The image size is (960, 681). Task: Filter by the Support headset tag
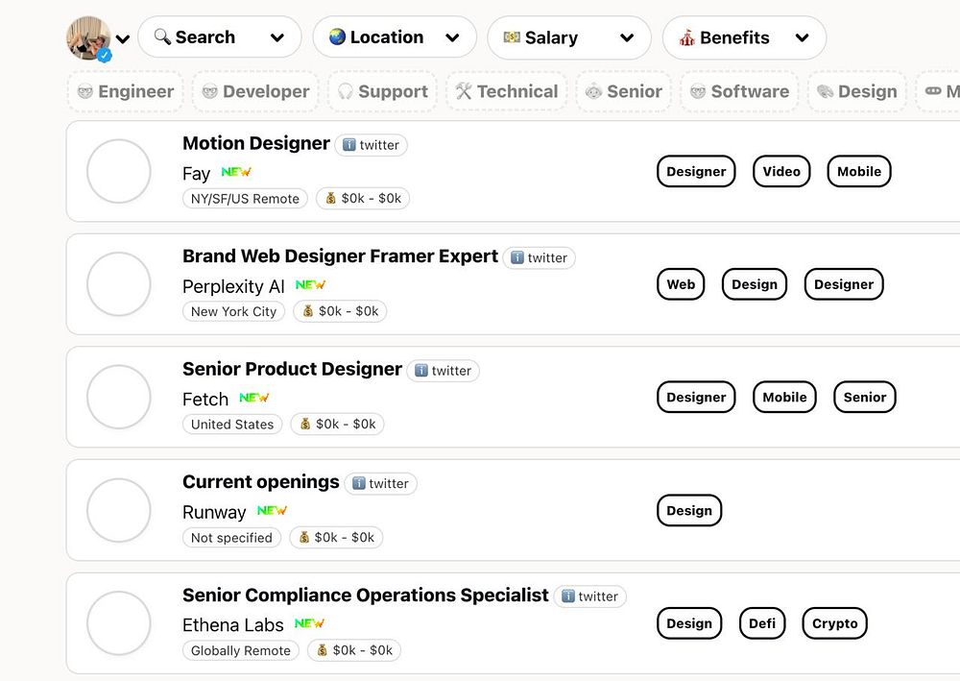(x=382, y=91)
